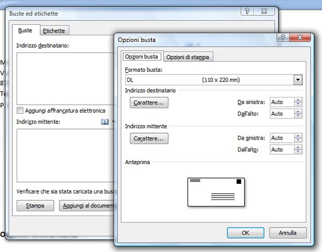Open the Buste tab

(25, 31)
